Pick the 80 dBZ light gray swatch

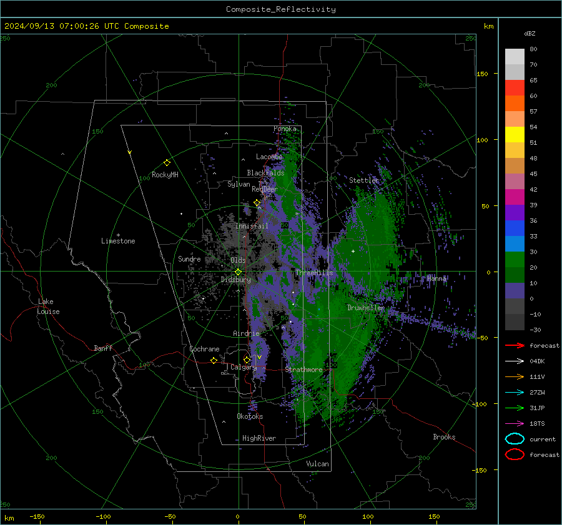pyautogui.click(x=515, y=57)
